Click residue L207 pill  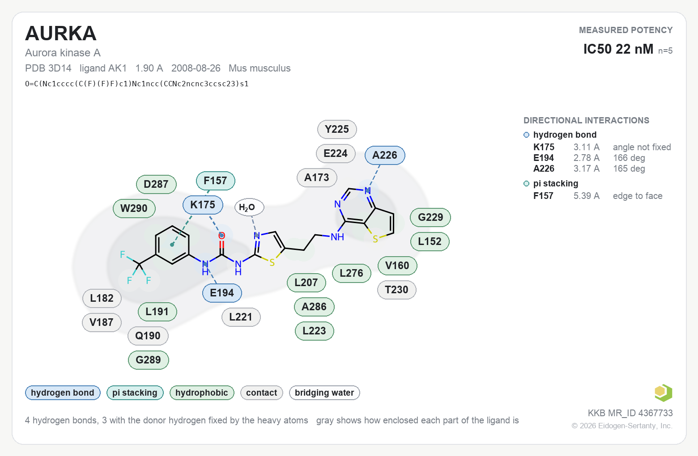[306, 283]
